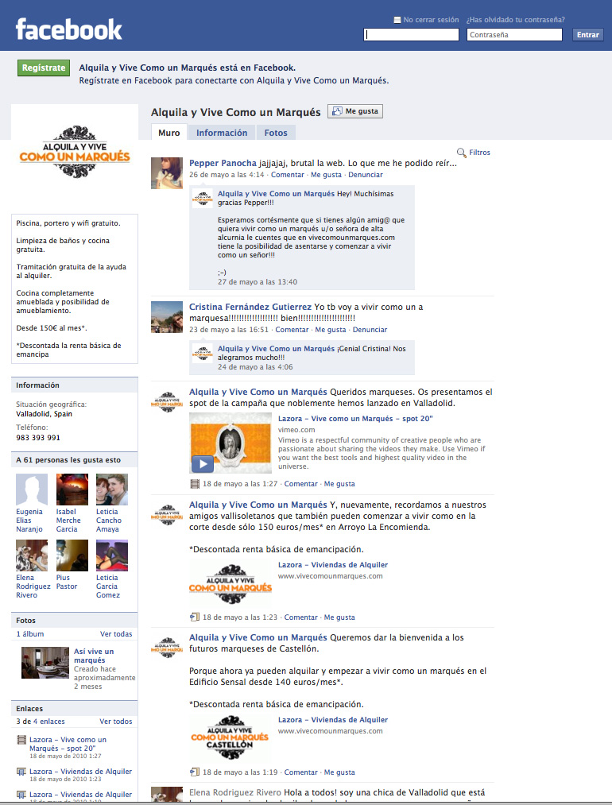Screen dimensions: 612x805
Task: Open Eugenia Elias Naranjo's avatar
Action: [32, 490]
